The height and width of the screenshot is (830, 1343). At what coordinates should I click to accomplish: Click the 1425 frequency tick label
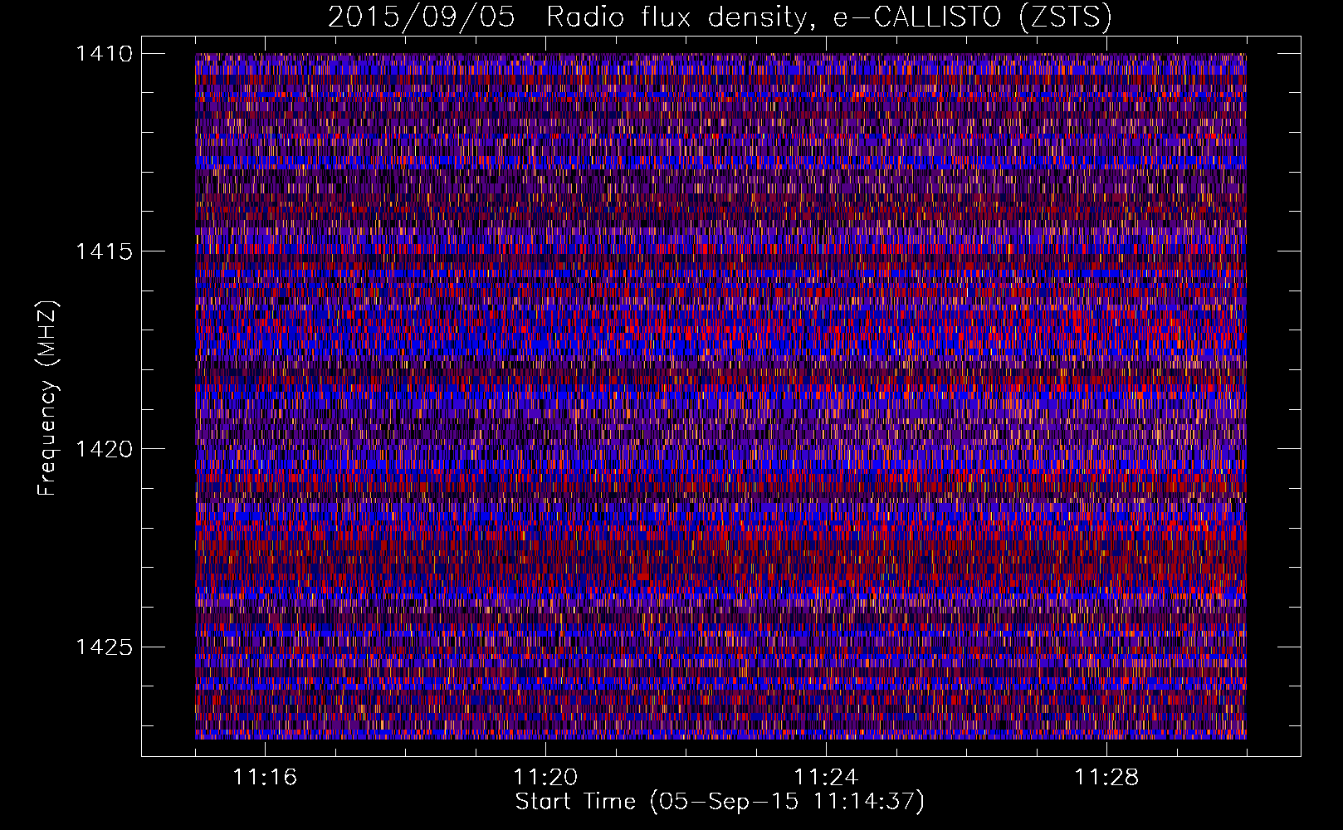tap(104, 647)
